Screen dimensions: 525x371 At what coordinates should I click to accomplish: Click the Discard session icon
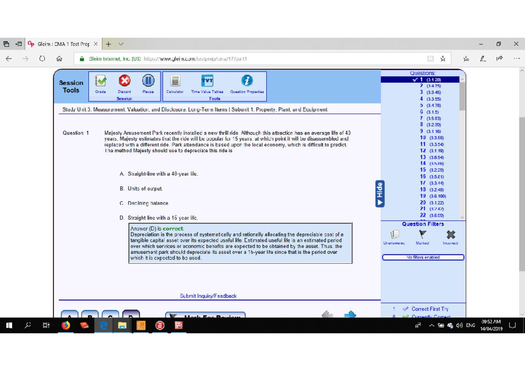(124, 81)
